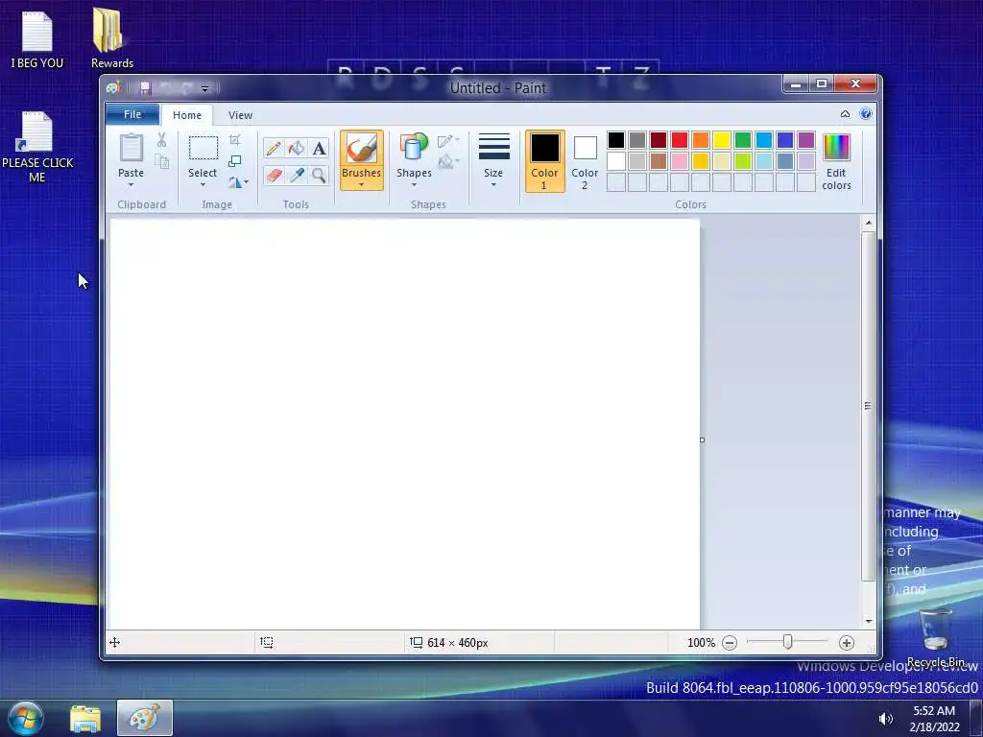Switch to the View tab
983x737 pixels.
pyautogui.click(x=240, y=115)
